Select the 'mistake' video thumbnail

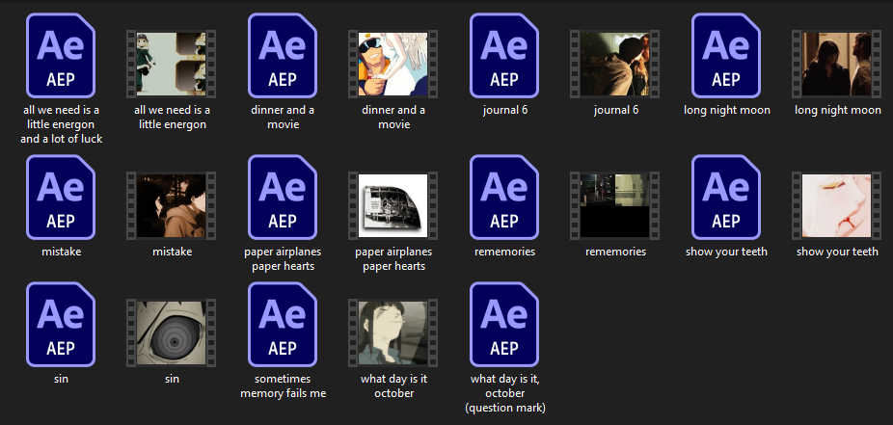tap(172, 205)
